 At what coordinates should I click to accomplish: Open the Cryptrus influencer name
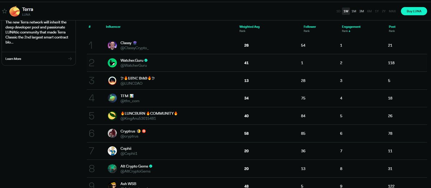pos(128,131)
